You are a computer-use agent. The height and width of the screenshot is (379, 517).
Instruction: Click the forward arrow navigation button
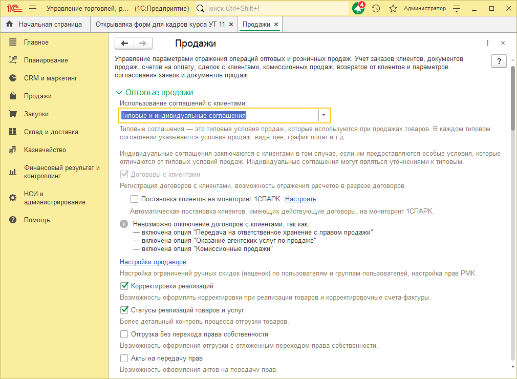pyautogui.click(x=143, y=43)
